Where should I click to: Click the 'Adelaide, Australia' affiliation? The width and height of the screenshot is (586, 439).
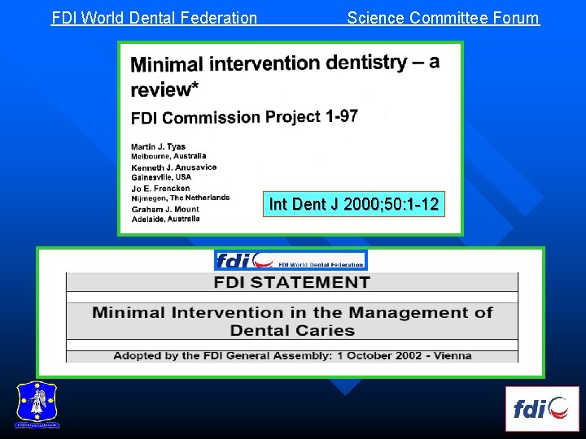tap(165, 219)
